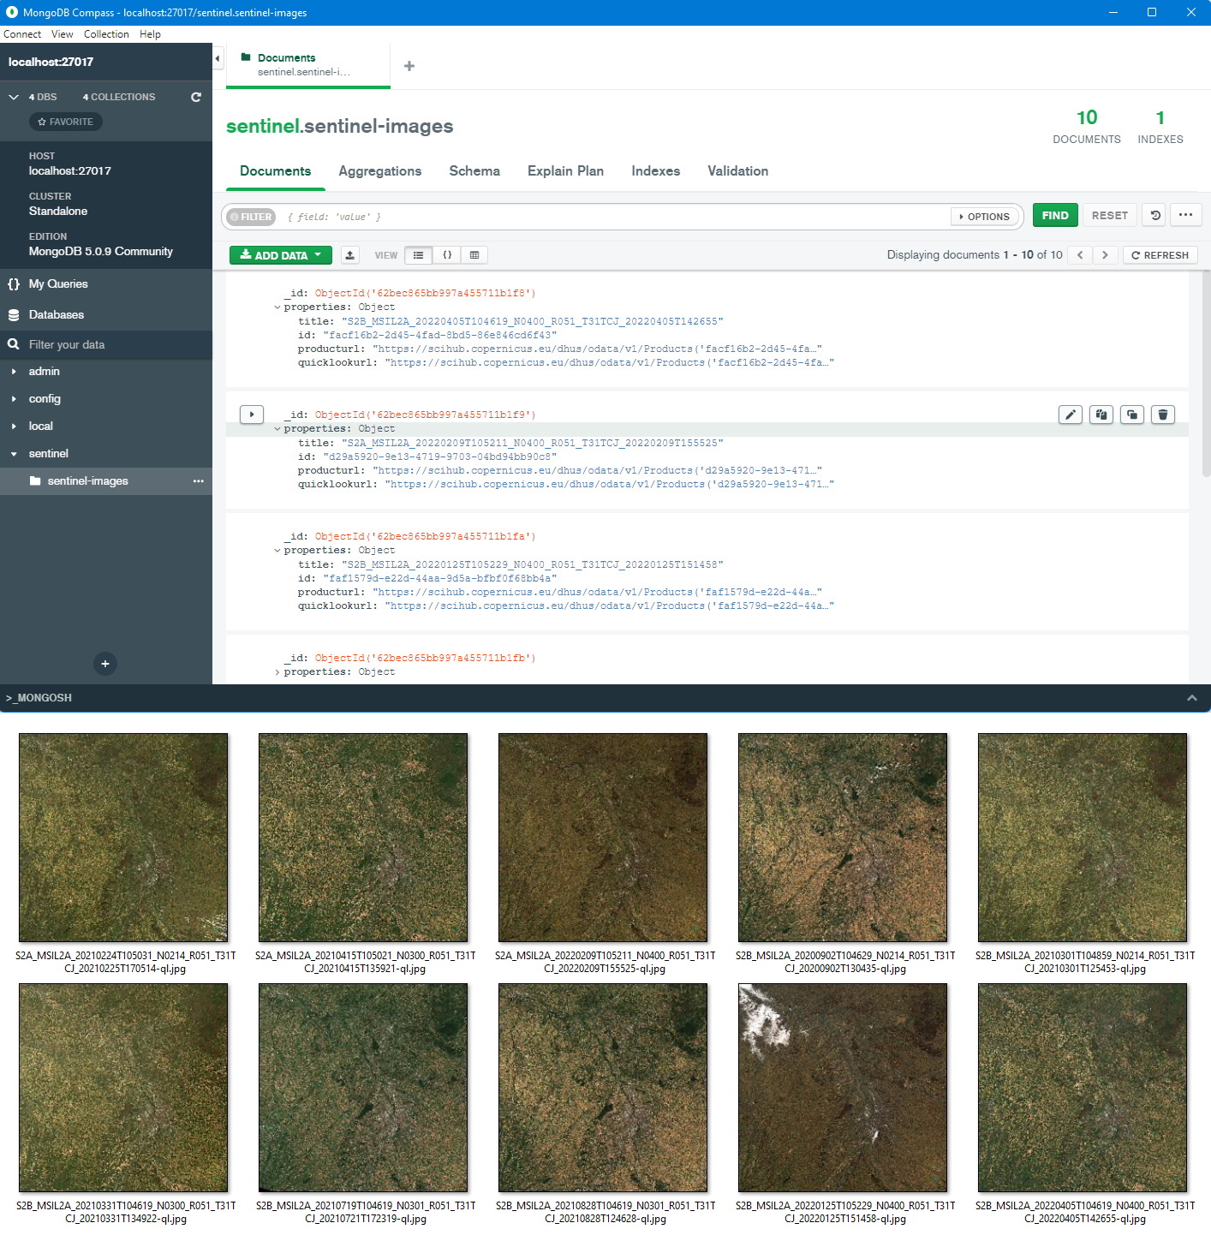Screen dimensions: 1211x1247
Task: Expand the config database
Action: (x=14, y=398)
